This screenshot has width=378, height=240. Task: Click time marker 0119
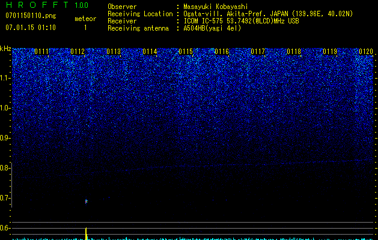(330, 52)
